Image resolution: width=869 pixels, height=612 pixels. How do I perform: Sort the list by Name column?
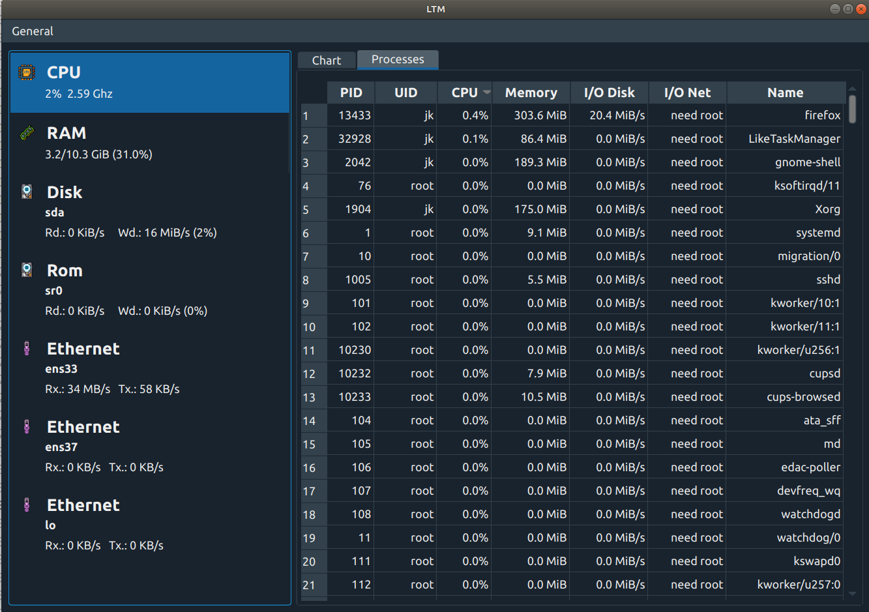785,93
